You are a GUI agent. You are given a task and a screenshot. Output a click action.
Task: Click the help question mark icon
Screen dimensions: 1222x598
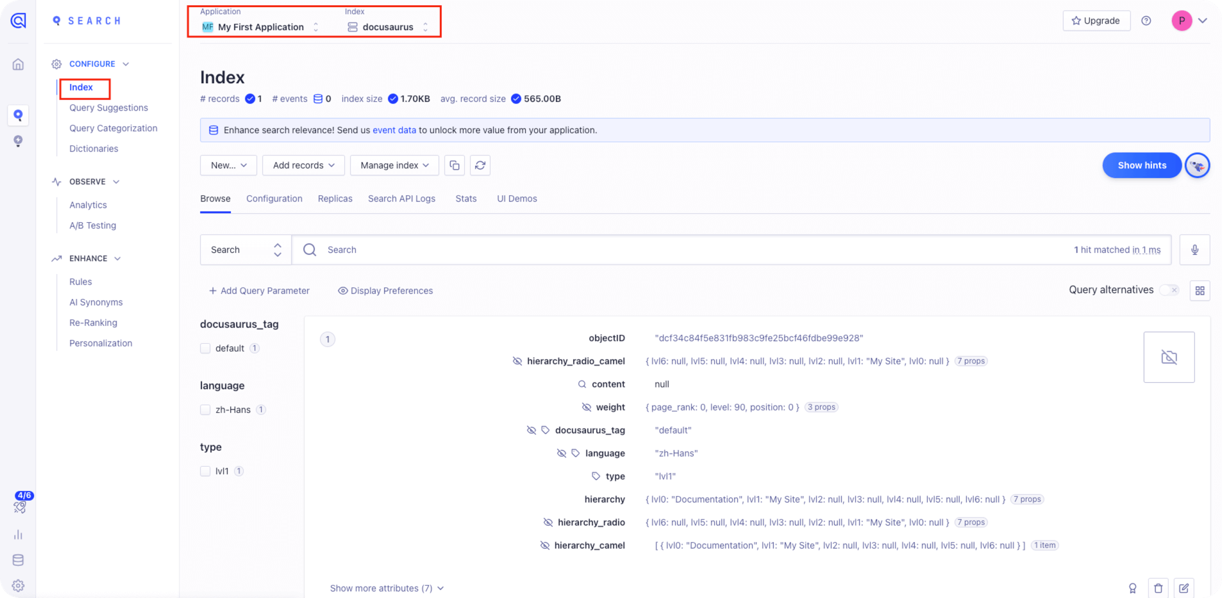point(1146,21)
